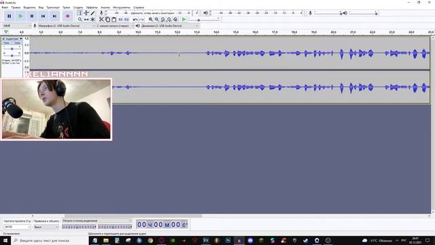Image resolution: width=435 pixels, height=245 pixels.
Task: Click the Cut scissors icon
Action: pyautogui.click(x=101, y=20)
